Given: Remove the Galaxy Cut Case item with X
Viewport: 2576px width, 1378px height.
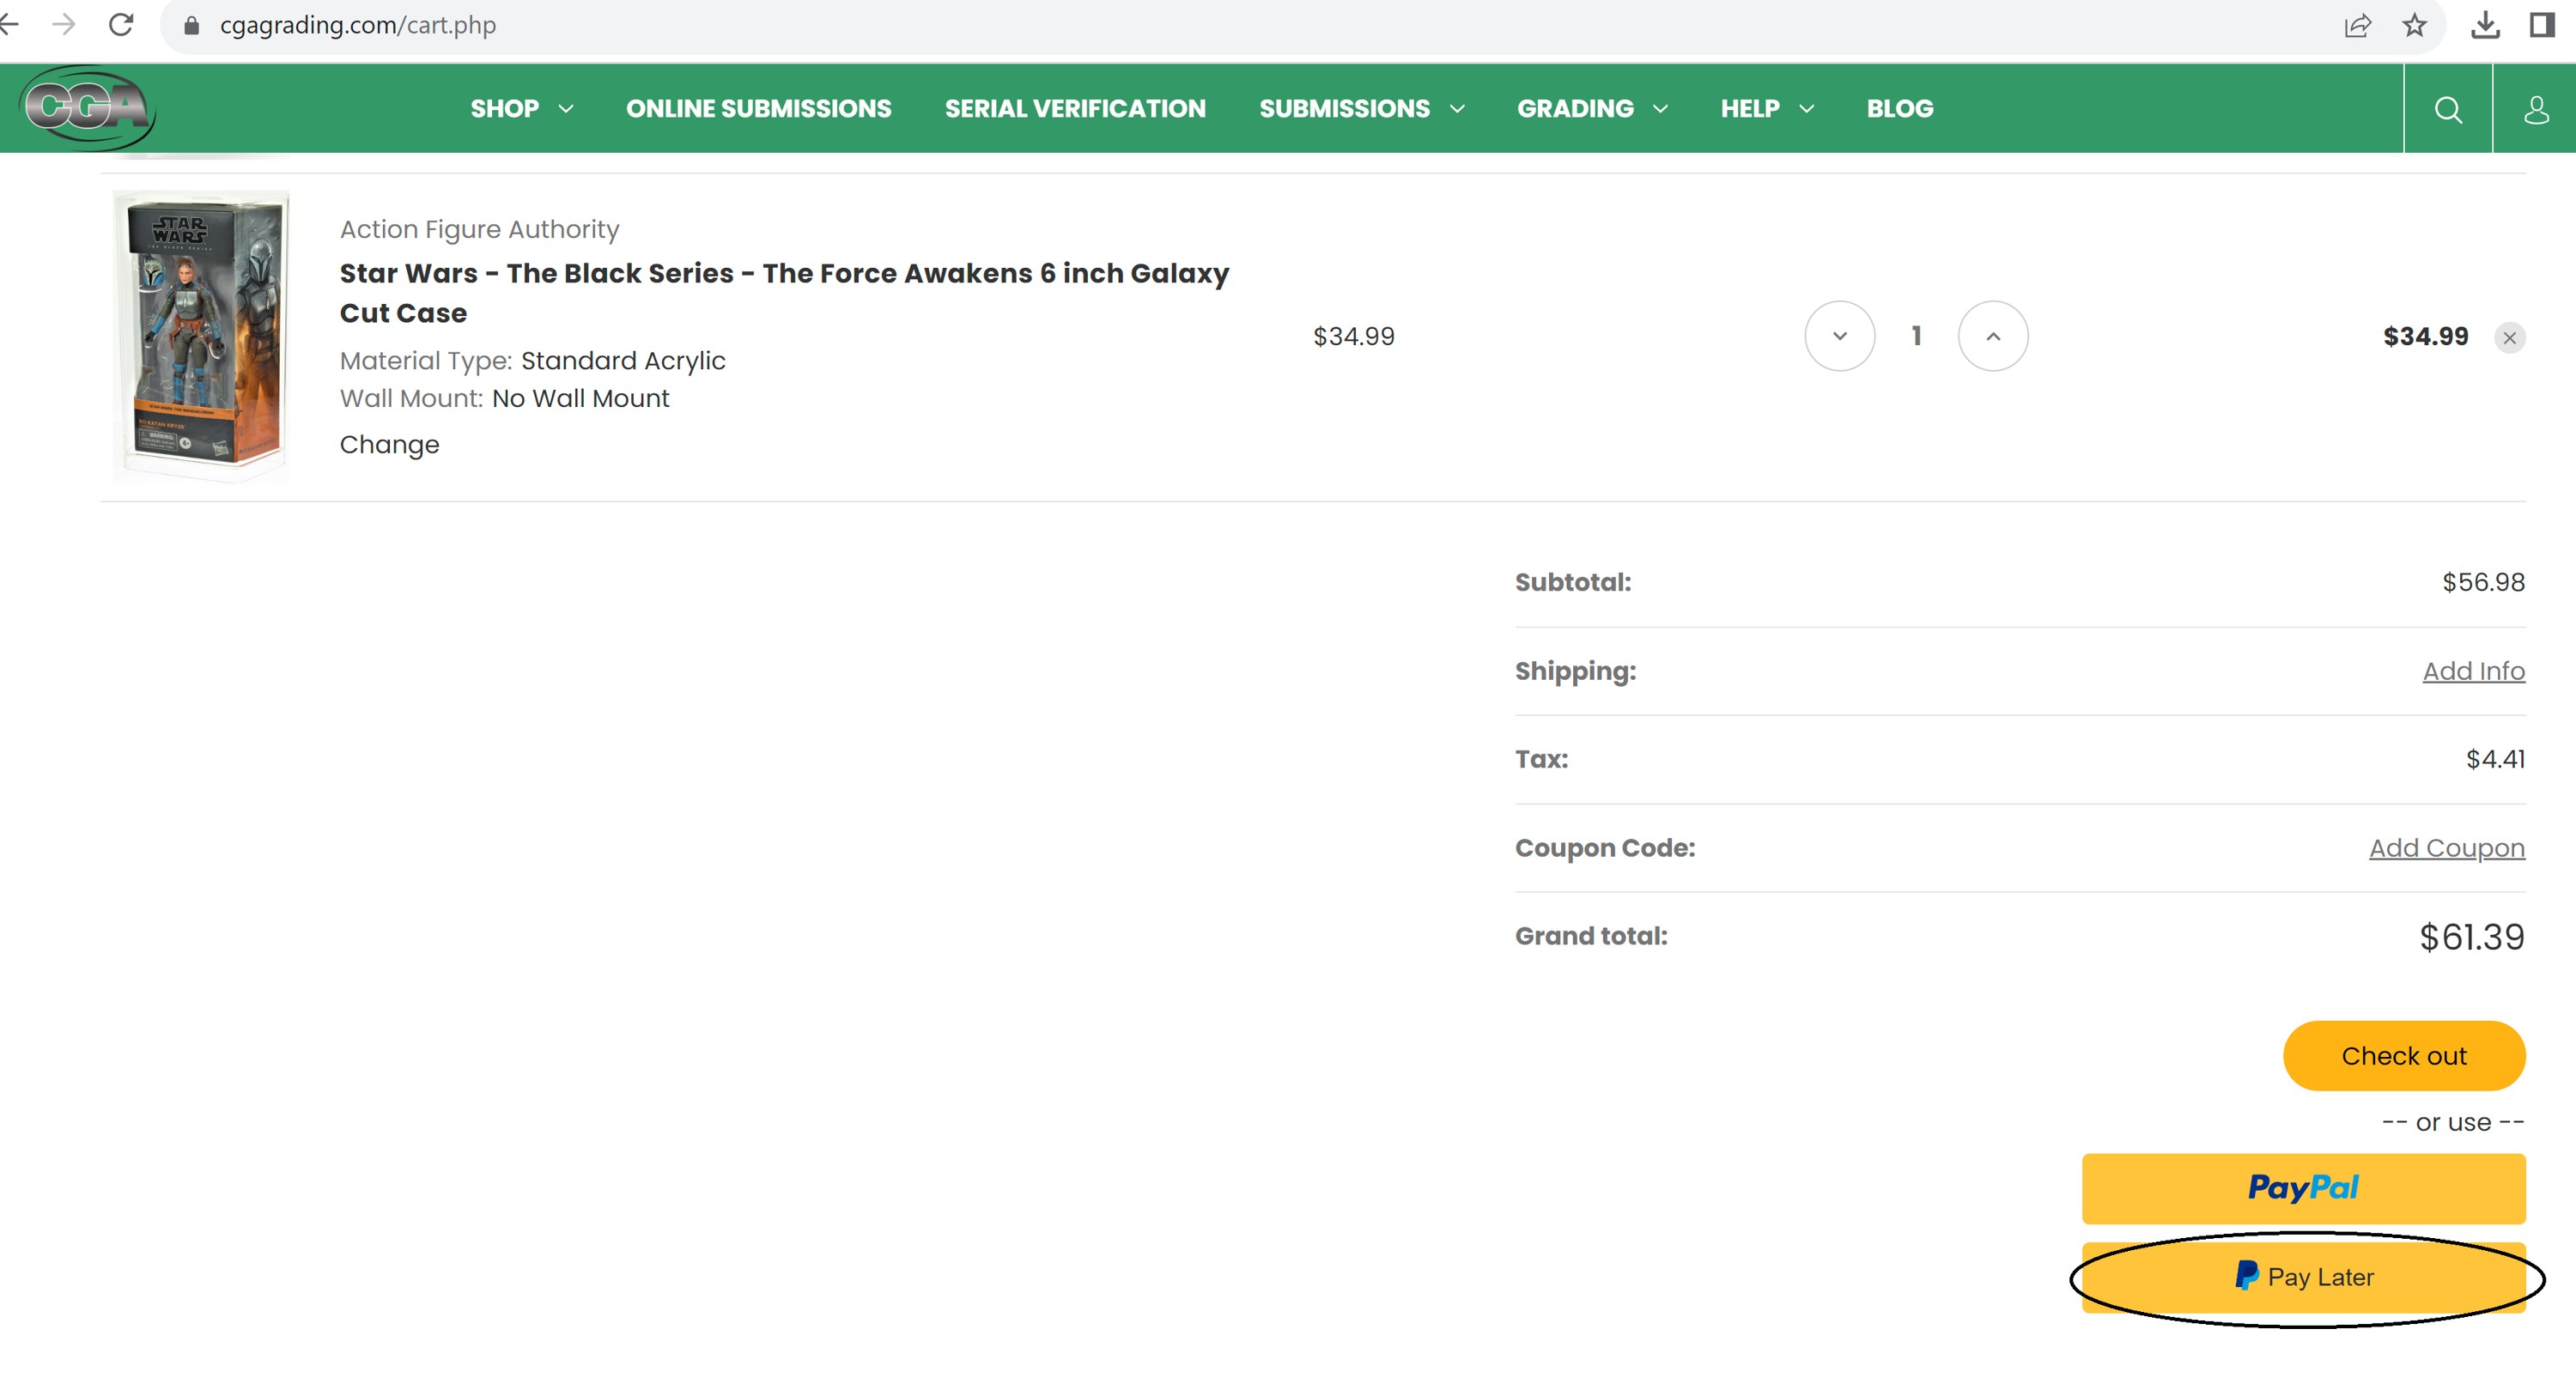Looking at the screenshot, I should [x=2509, y=338].
